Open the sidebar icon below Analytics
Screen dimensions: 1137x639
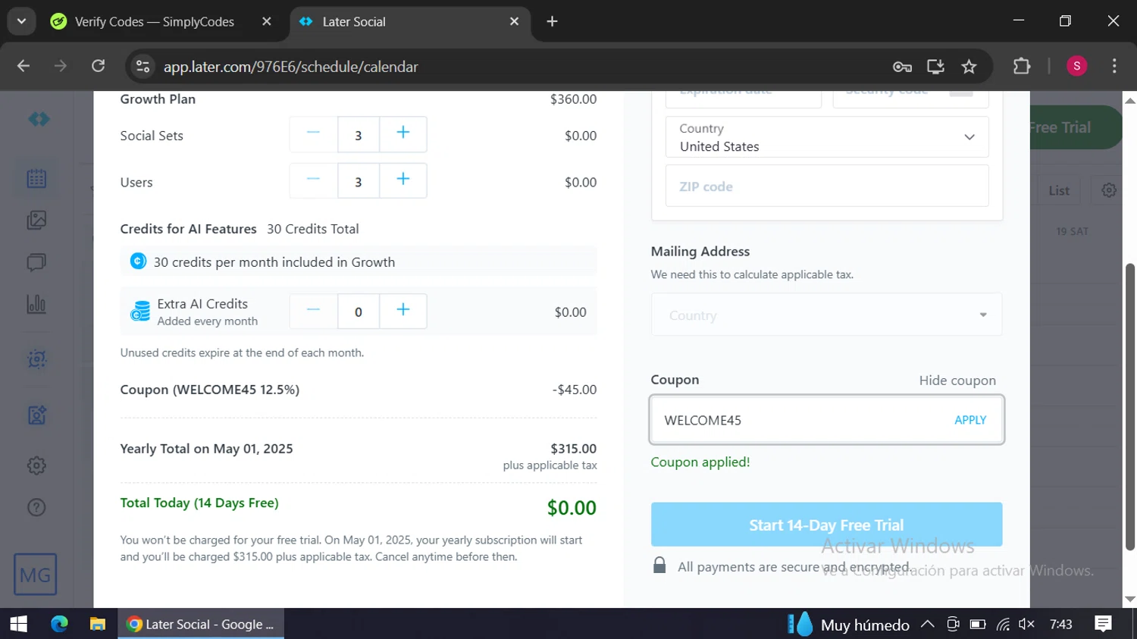click(x=36, y=359)
